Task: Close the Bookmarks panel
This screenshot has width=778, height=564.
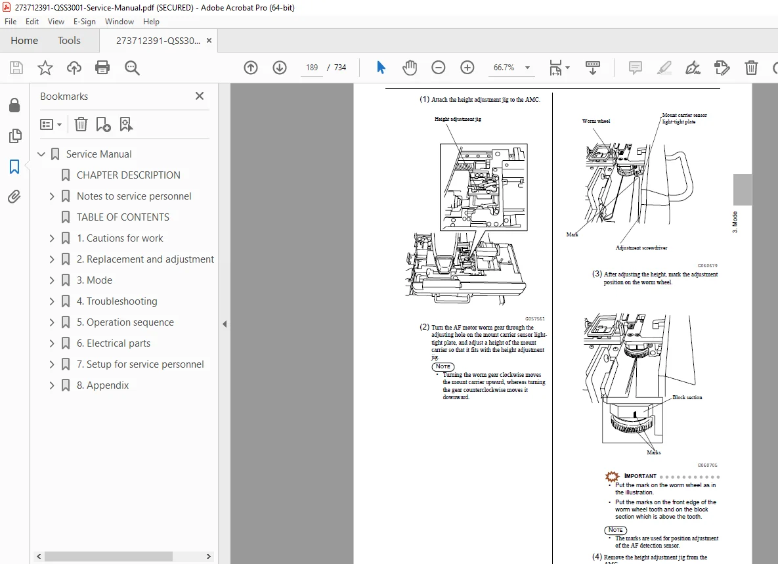Action: 200,96
